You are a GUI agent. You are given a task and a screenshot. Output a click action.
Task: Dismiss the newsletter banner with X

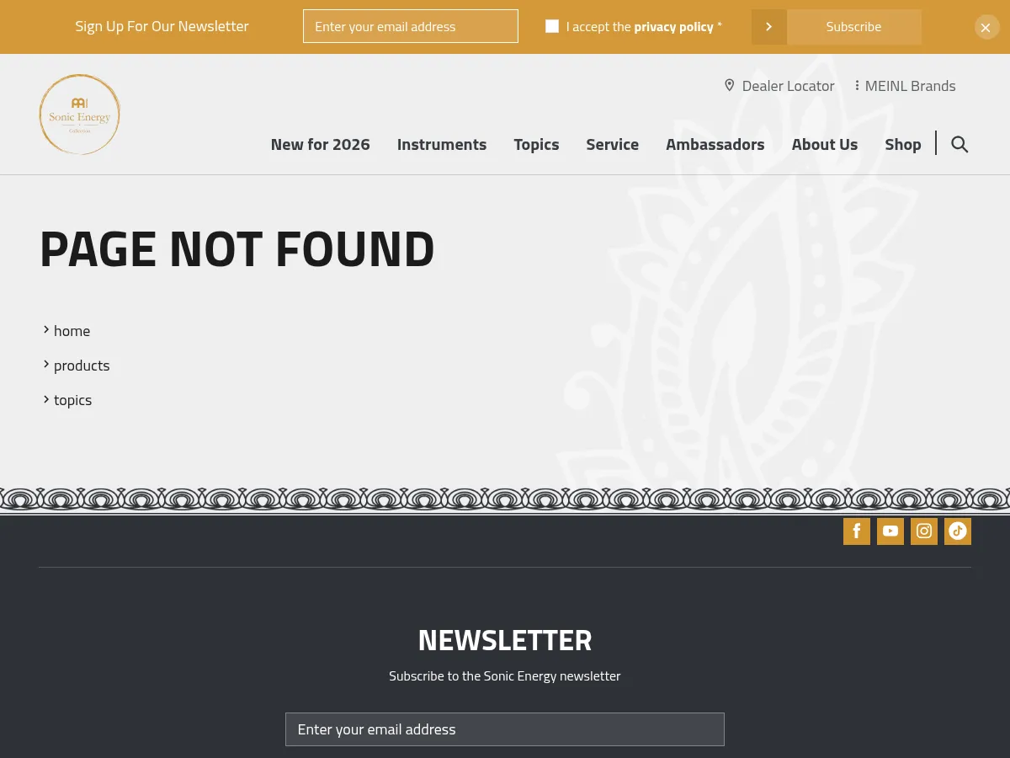pos(986,27)
